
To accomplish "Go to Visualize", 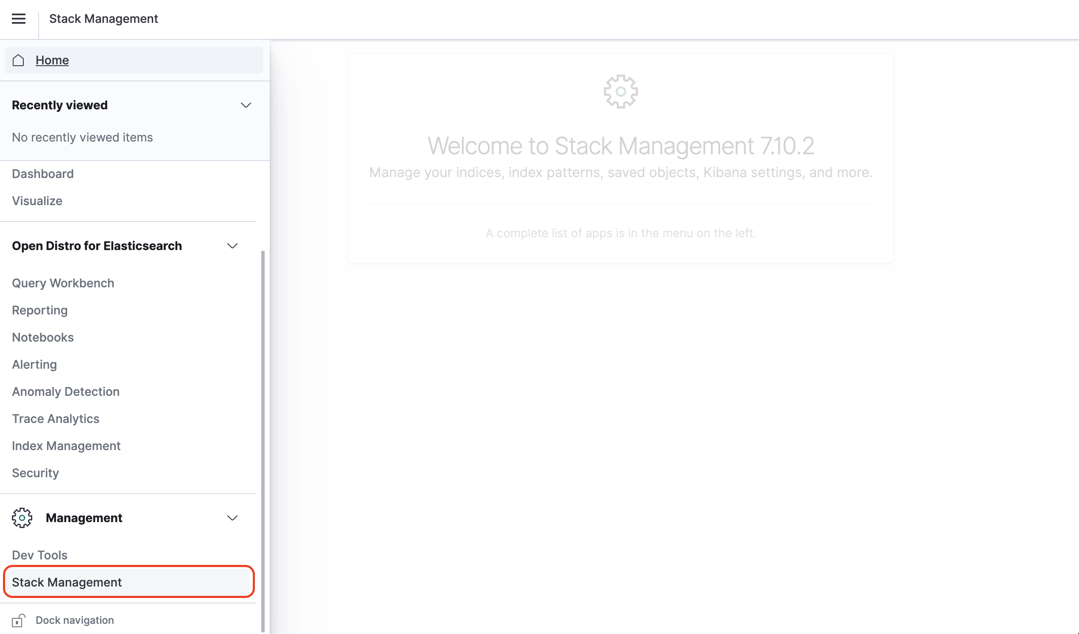I will [37, 200].
